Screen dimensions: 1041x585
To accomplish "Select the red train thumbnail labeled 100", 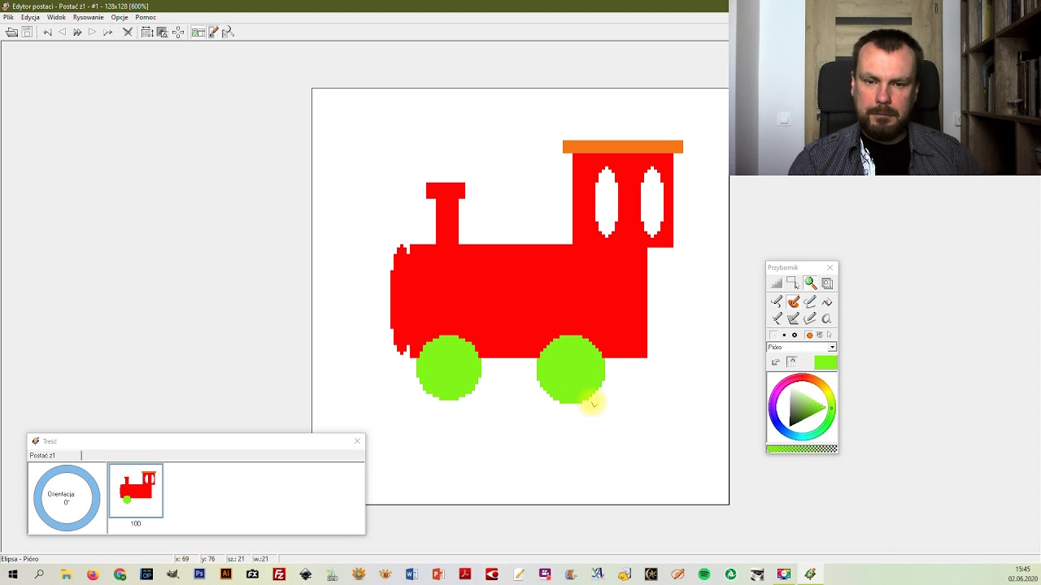I will click(x=136, y=491).
